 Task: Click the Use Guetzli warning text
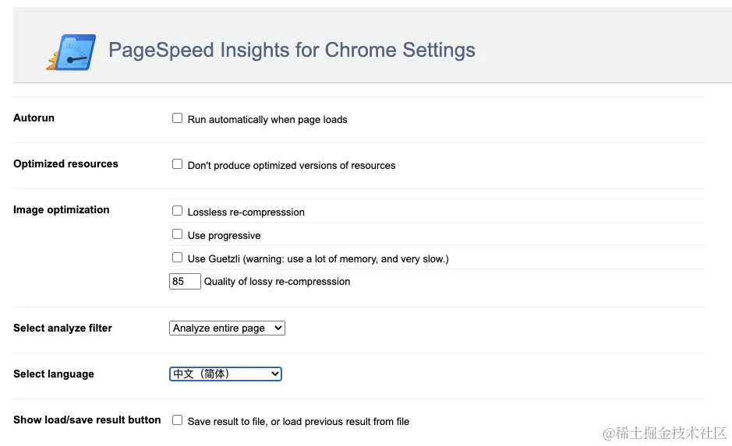(x=318, y=258)
